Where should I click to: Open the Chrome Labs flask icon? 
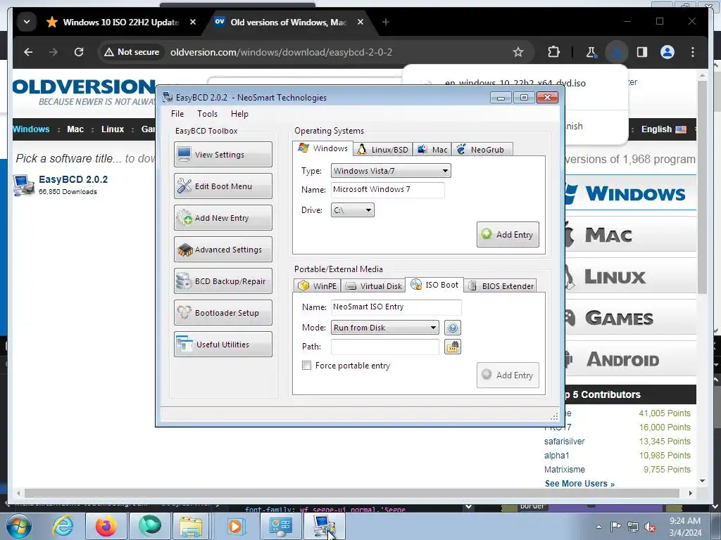[x=591, y=52]
